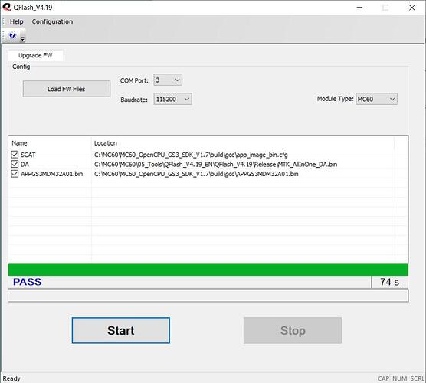Image resolution: width=426 pixels, height=383 pixels.
Task: Click the empty message field below PASS
Action: (x=208, y=295)
